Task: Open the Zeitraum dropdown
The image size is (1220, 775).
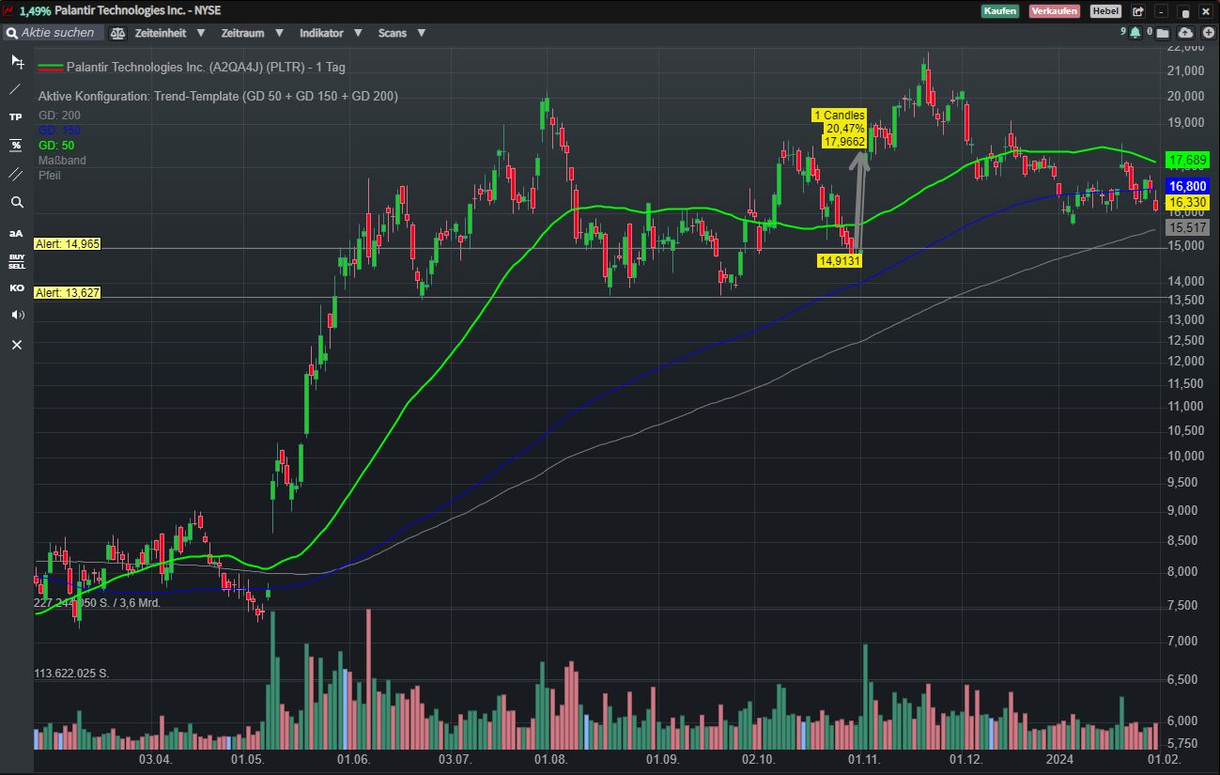Action: coord(253,33)
